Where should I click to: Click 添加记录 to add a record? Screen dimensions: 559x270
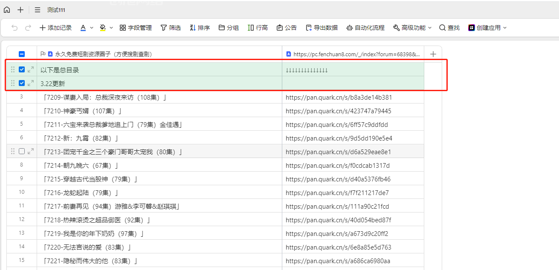pyautogui.click(x=55, y=28)
